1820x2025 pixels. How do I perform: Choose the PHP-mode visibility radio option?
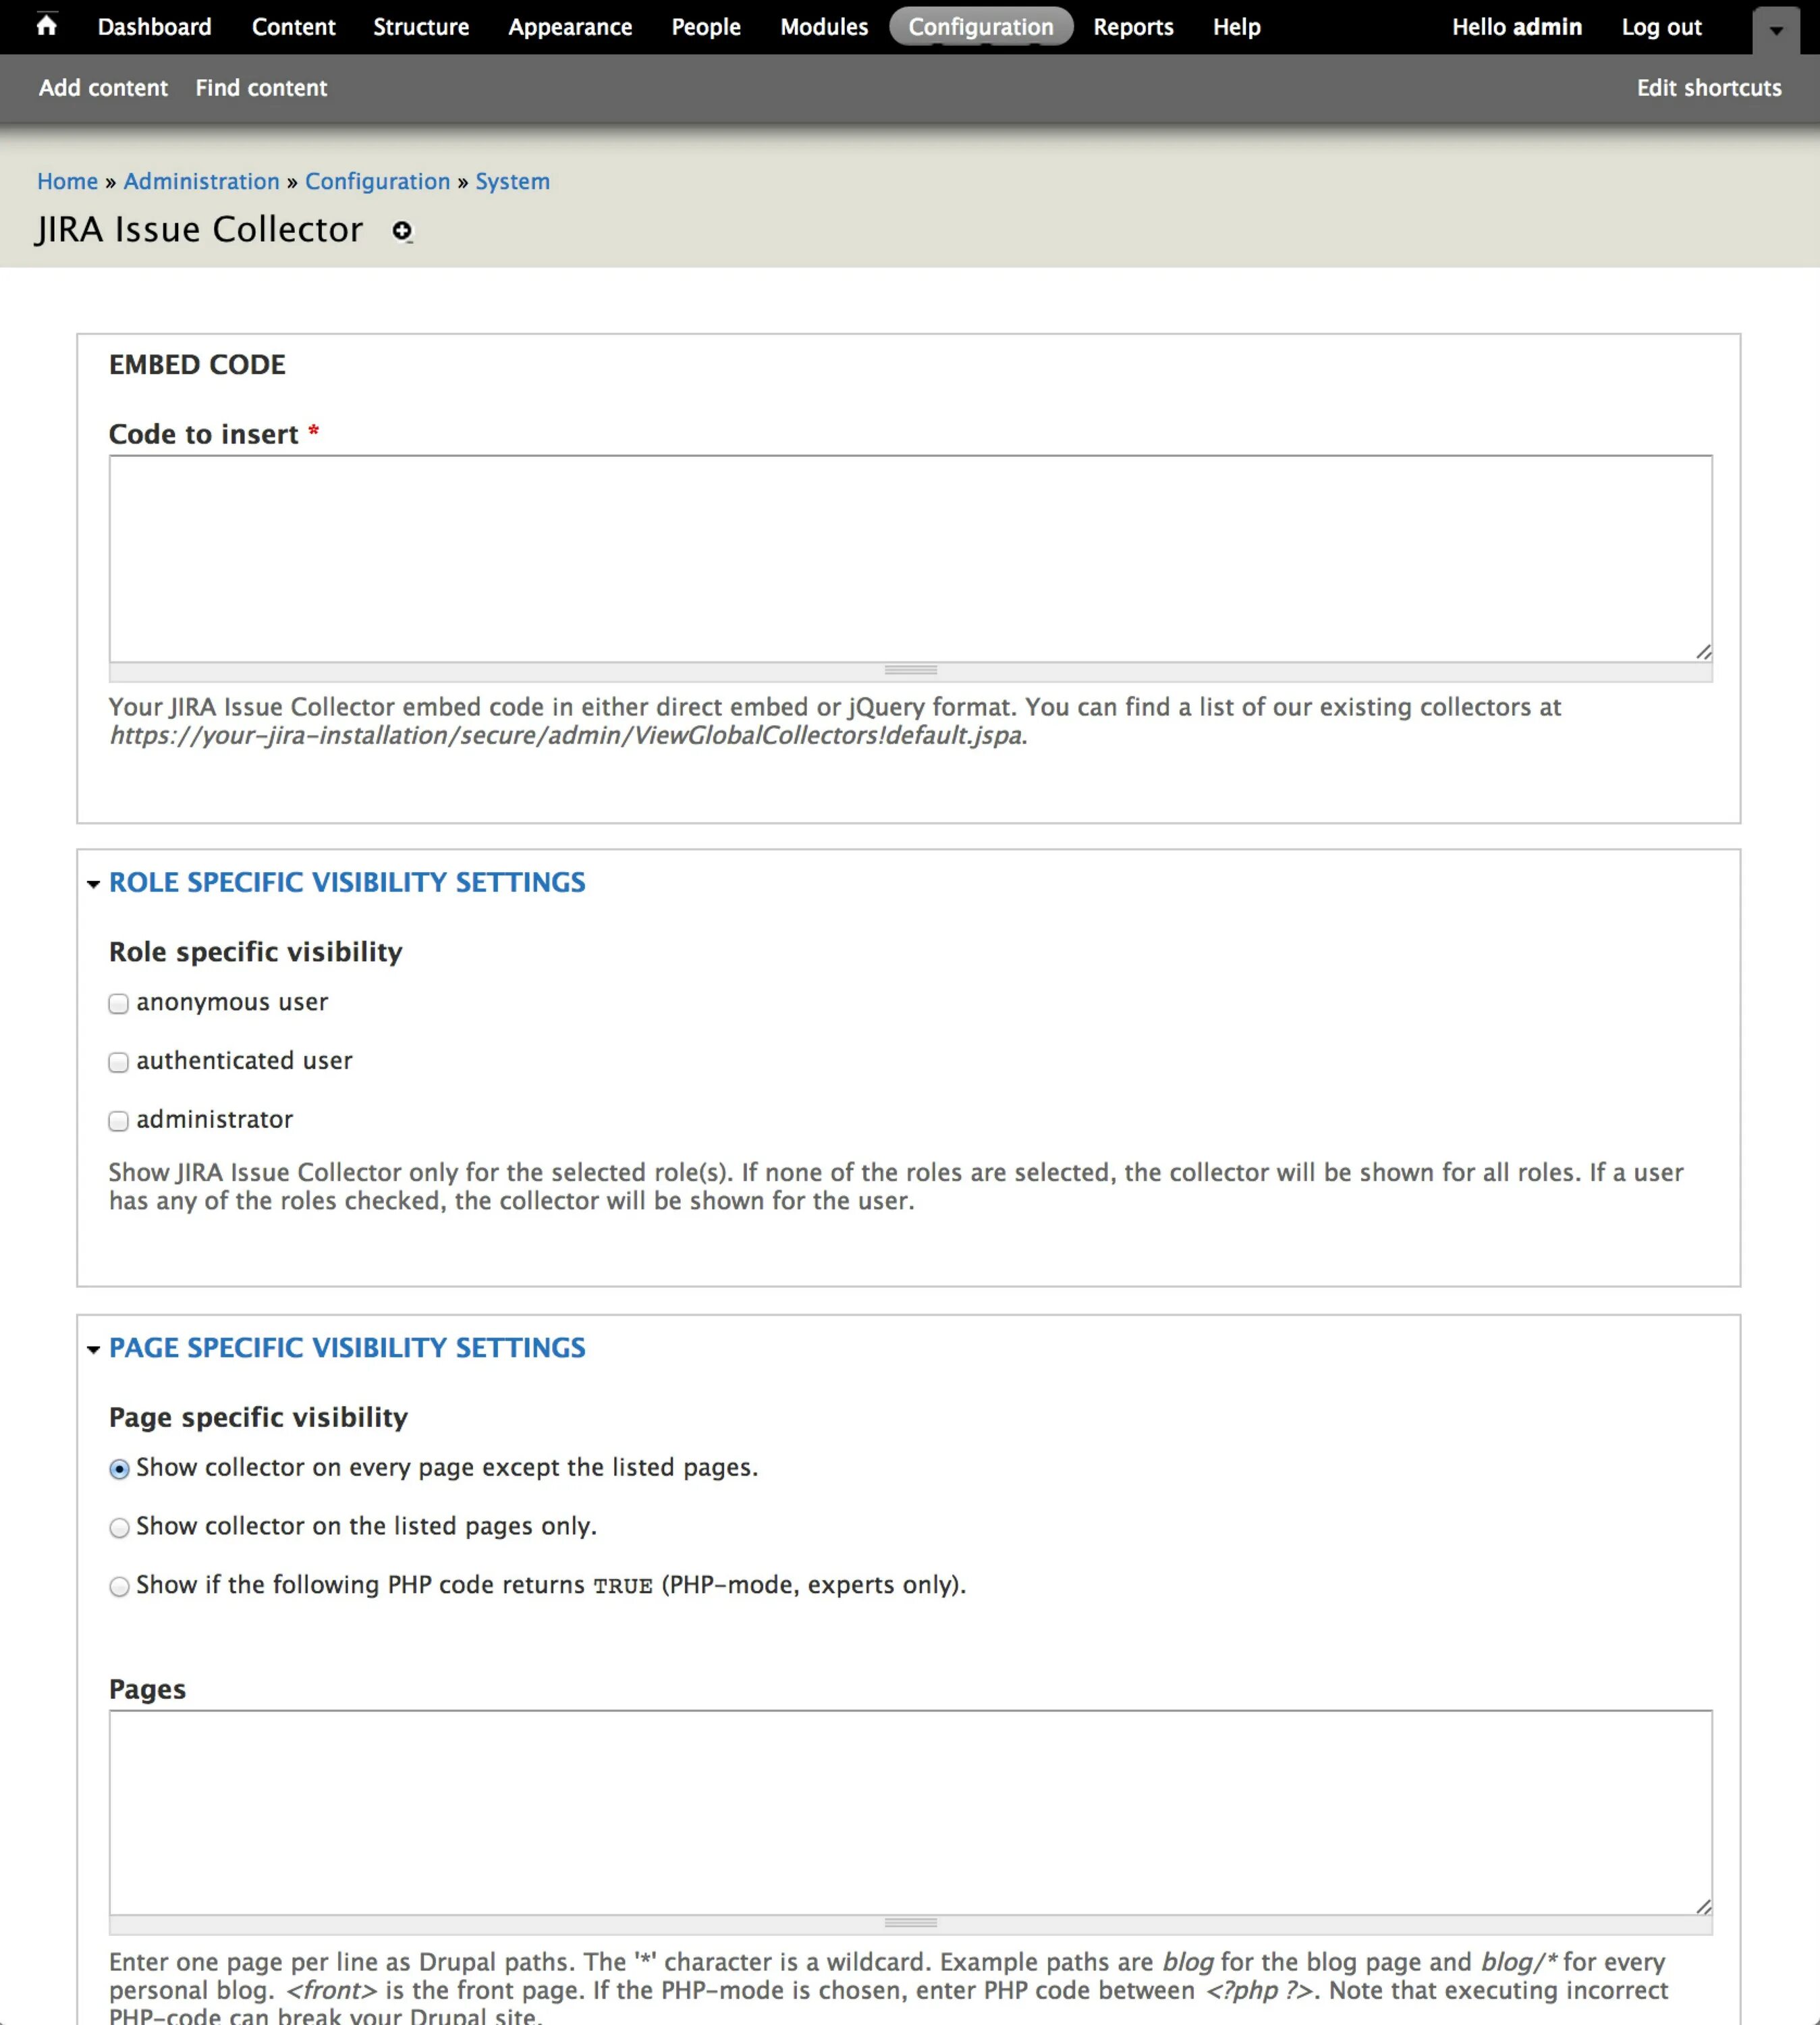119,1586
